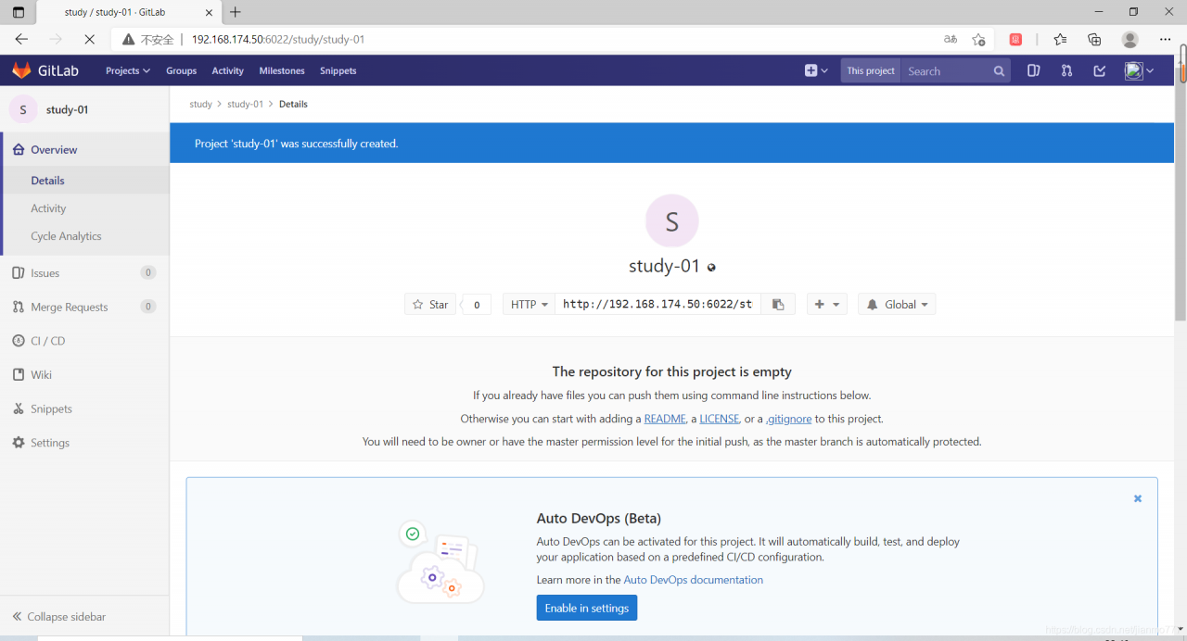The width and height of the screenshot is (1187, 641).
Task: Add this page to favorites star
Action: pos(978,39)
